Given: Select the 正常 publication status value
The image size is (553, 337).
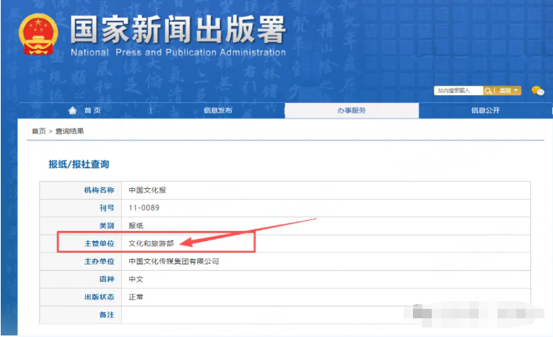Looking at the screenshot, I should (136, 297).
